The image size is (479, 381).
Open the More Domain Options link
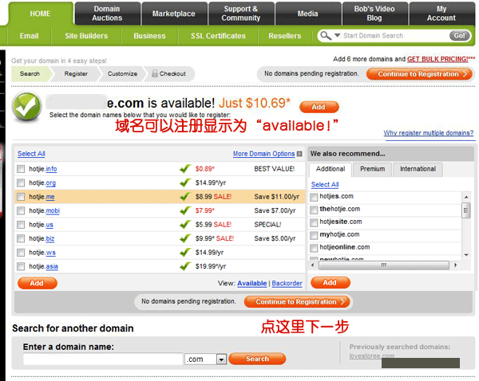pyautogui.click(x=263, y=154)
